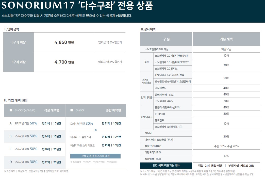Screen dimensions: 265x177
Task: Select option D 오리지널 객실 30% row
Action: pos(35,162)
